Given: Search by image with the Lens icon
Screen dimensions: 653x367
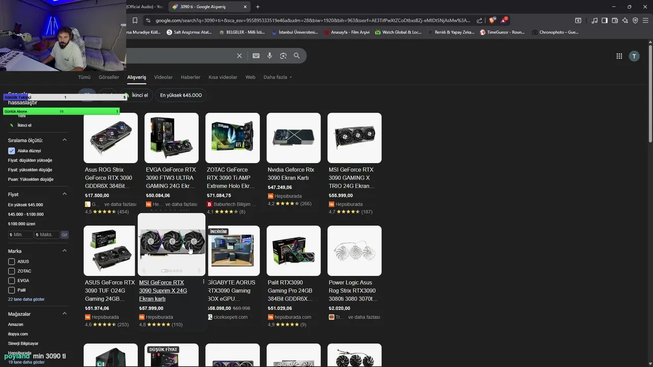Looking at the screenshot, I should (283, 56).
